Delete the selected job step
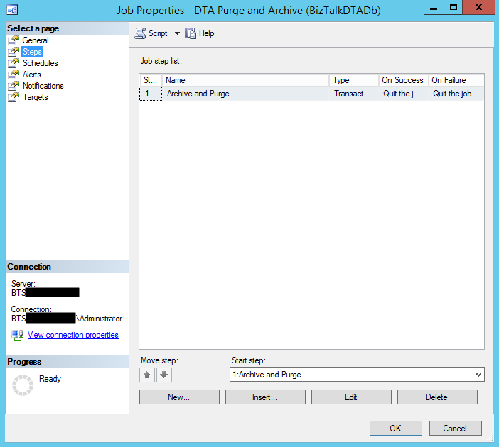The width and height of the screenshot is (499, 447). coord(436,397)
